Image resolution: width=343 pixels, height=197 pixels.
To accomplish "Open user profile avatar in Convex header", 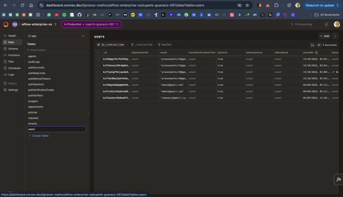I will point(337,24).
